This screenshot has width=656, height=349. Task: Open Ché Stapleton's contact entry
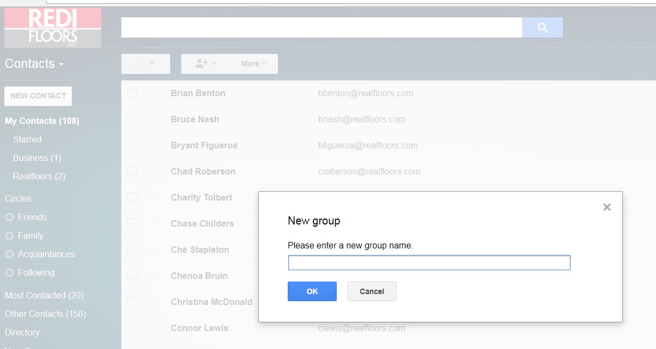[200, 250]
